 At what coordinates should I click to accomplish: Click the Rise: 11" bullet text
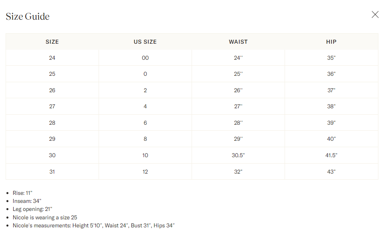coord(22,193)
